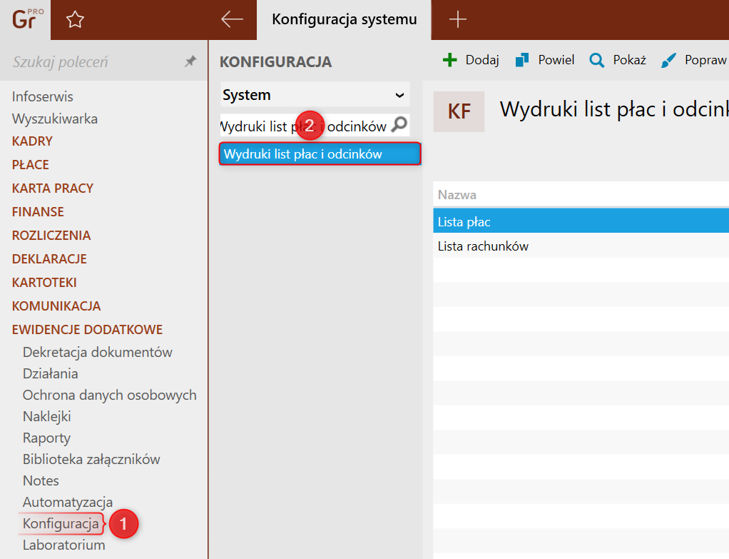
Task: Open the Wyszukiwarka menu entry
Action: [55, 119]
